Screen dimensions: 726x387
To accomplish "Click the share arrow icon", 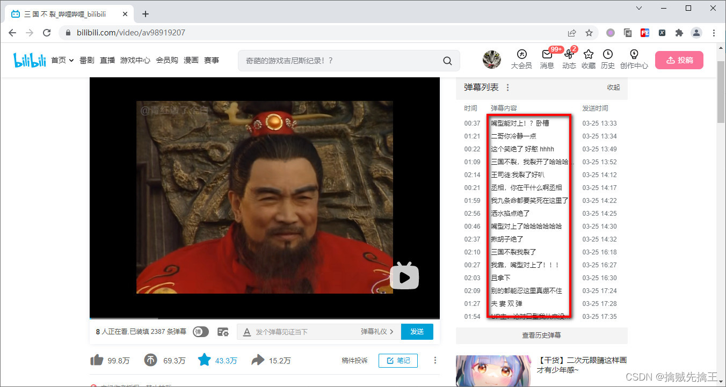I will click(258, 360).
